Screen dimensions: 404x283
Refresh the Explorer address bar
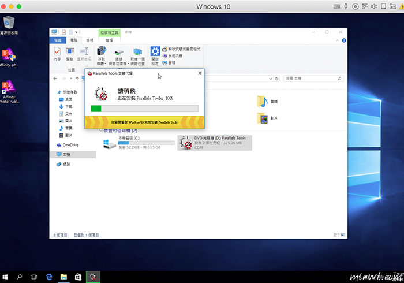[276, 79]
